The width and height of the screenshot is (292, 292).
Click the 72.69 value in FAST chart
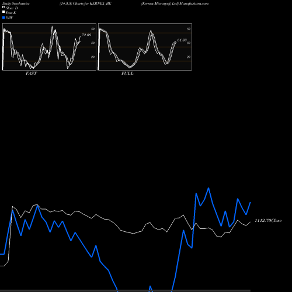pyautogui.click(x=86, y=35)
